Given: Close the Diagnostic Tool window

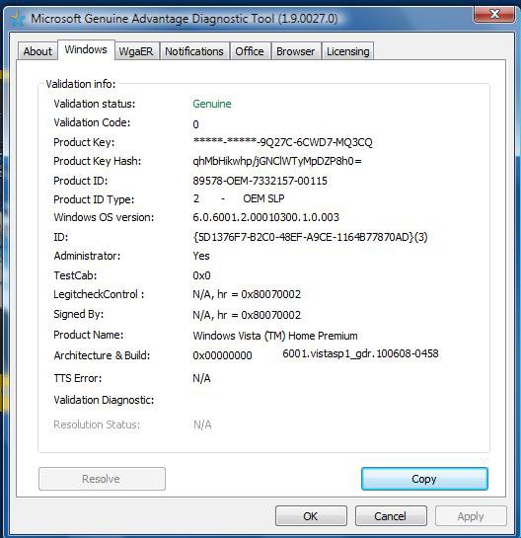Looking at the screenshot, I should click(x=494, y=15).
